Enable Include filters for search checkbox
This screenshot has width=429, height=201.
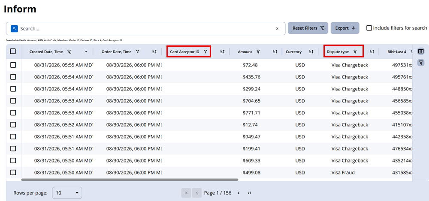click(x=369, y=28)
